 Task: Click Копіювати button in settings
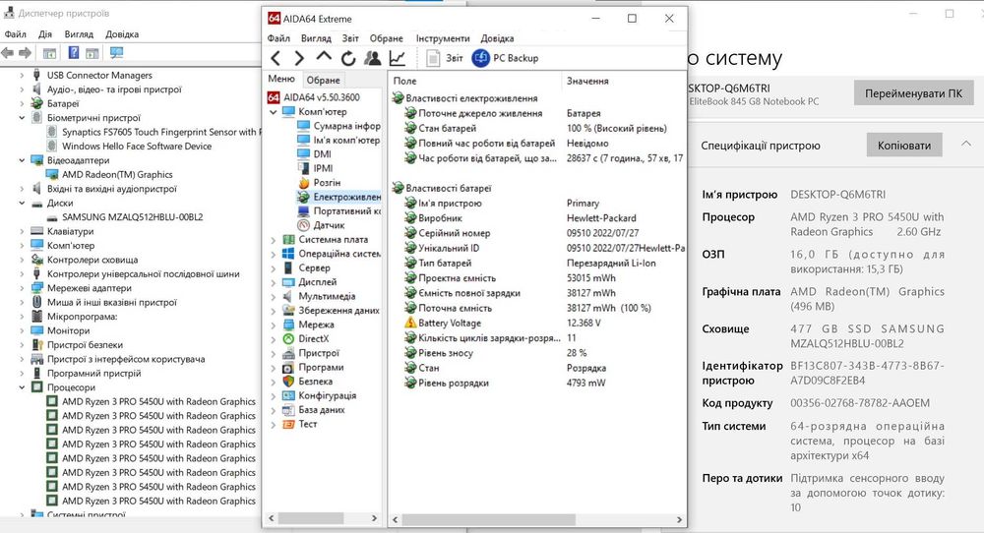[903, 146]
